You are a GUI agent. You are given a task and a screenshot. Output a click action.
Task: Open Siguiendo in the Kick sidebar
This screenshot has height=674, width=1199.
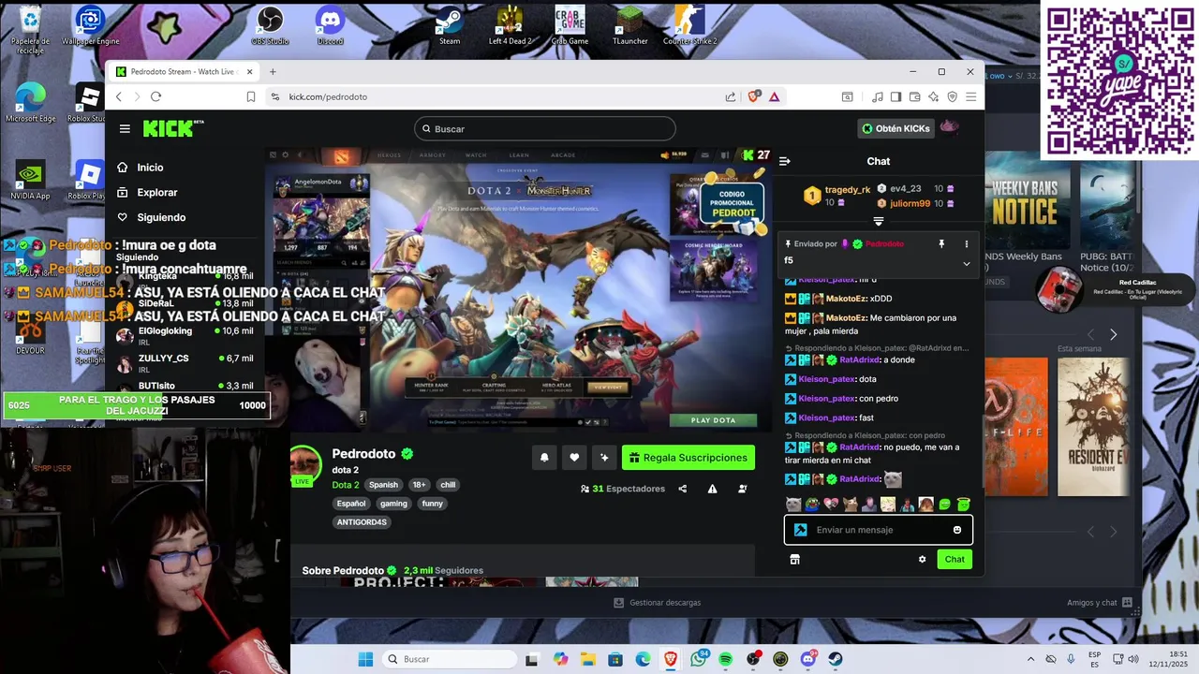(161, 217)
